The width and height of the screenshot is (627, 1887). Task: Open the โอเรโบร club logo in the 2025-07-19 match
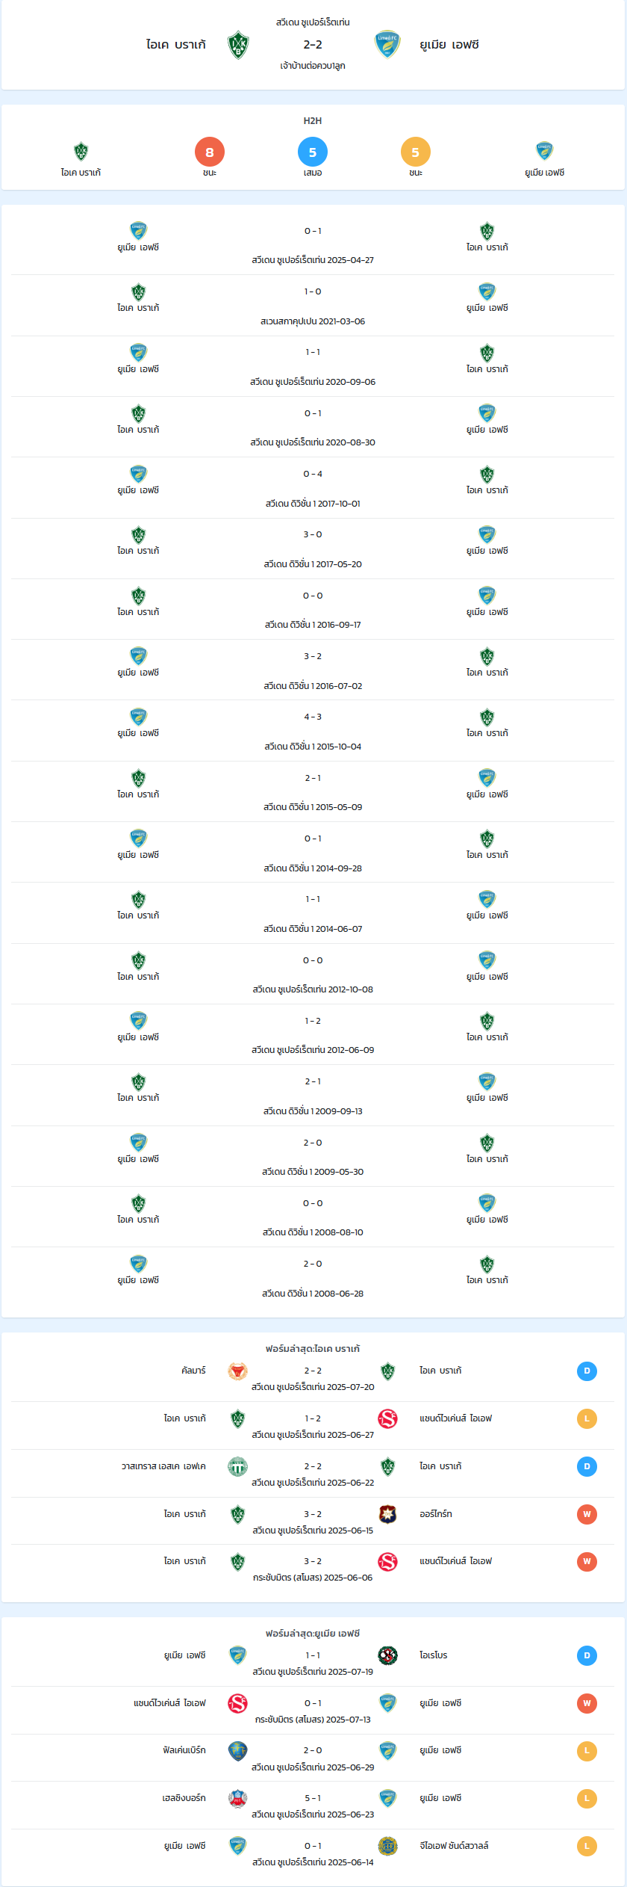387,1655
